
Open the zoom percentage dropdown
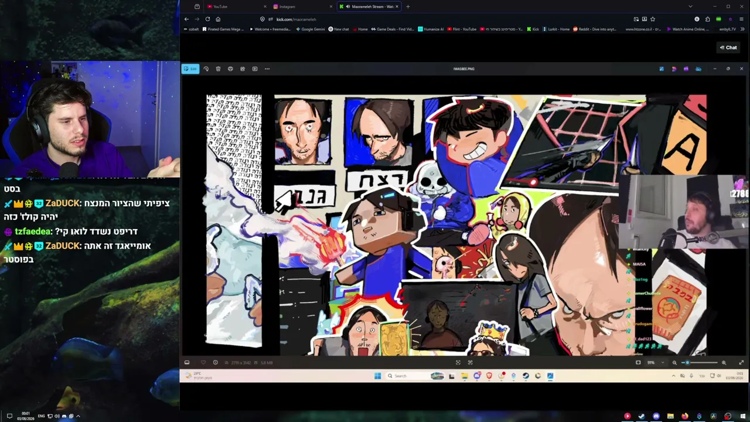[x=654, y=363]
